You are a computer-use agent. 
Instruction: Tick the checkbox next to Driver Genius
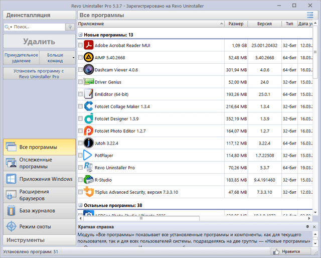tap(81, 82)
